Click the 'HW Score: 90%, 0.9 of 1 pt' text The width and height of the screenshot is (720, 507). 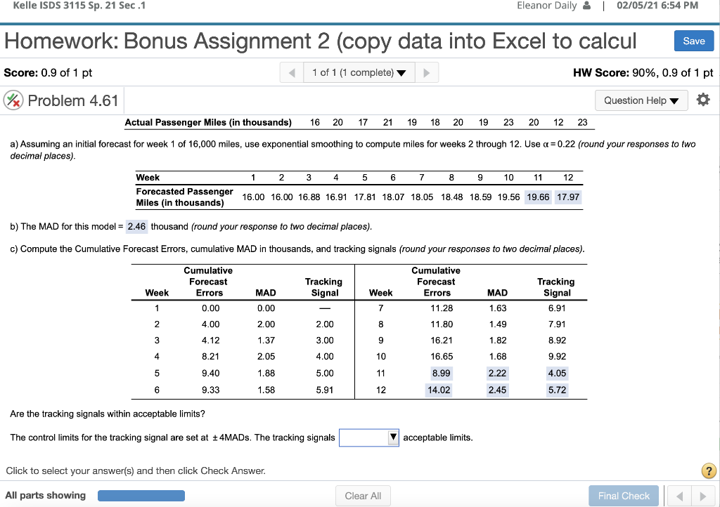click(643, 72)
